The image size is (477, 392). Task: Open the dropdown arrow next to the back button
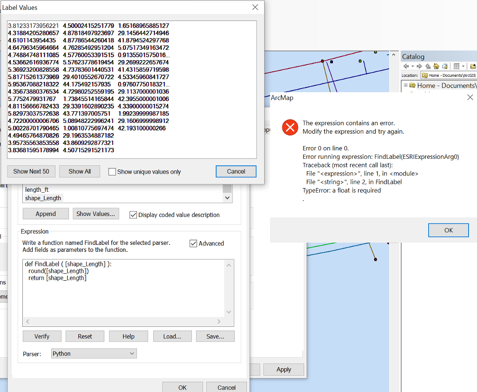pos(412,66)
